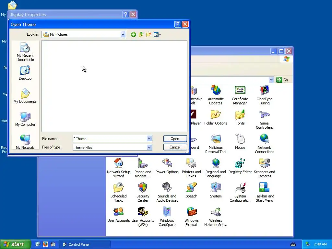332x249 pixels.
Task: Click the Open button
Action: pos(175,139)
